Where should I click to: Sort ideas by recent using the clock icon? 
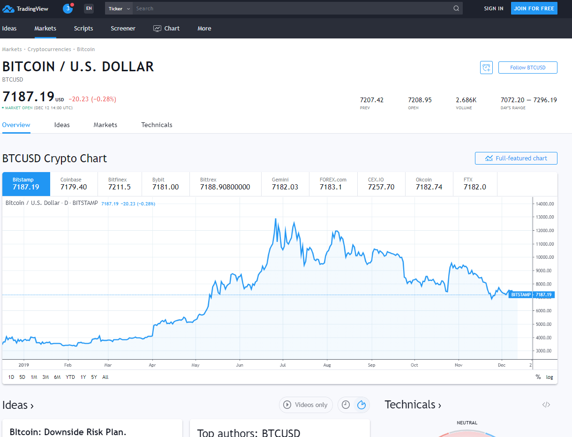coord(346,405)
